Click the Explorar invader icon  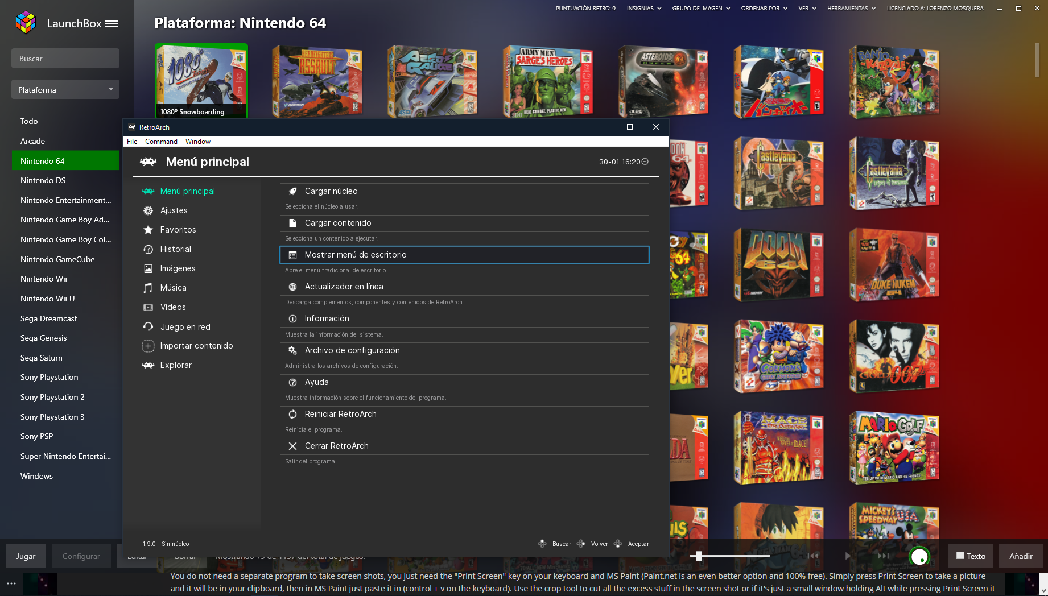148,365
